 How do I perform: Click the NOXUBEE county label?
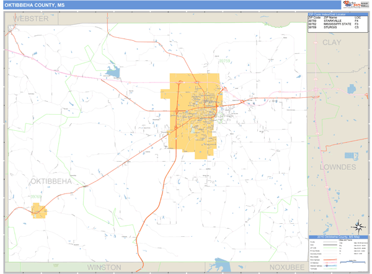click(x=287, y=267)
